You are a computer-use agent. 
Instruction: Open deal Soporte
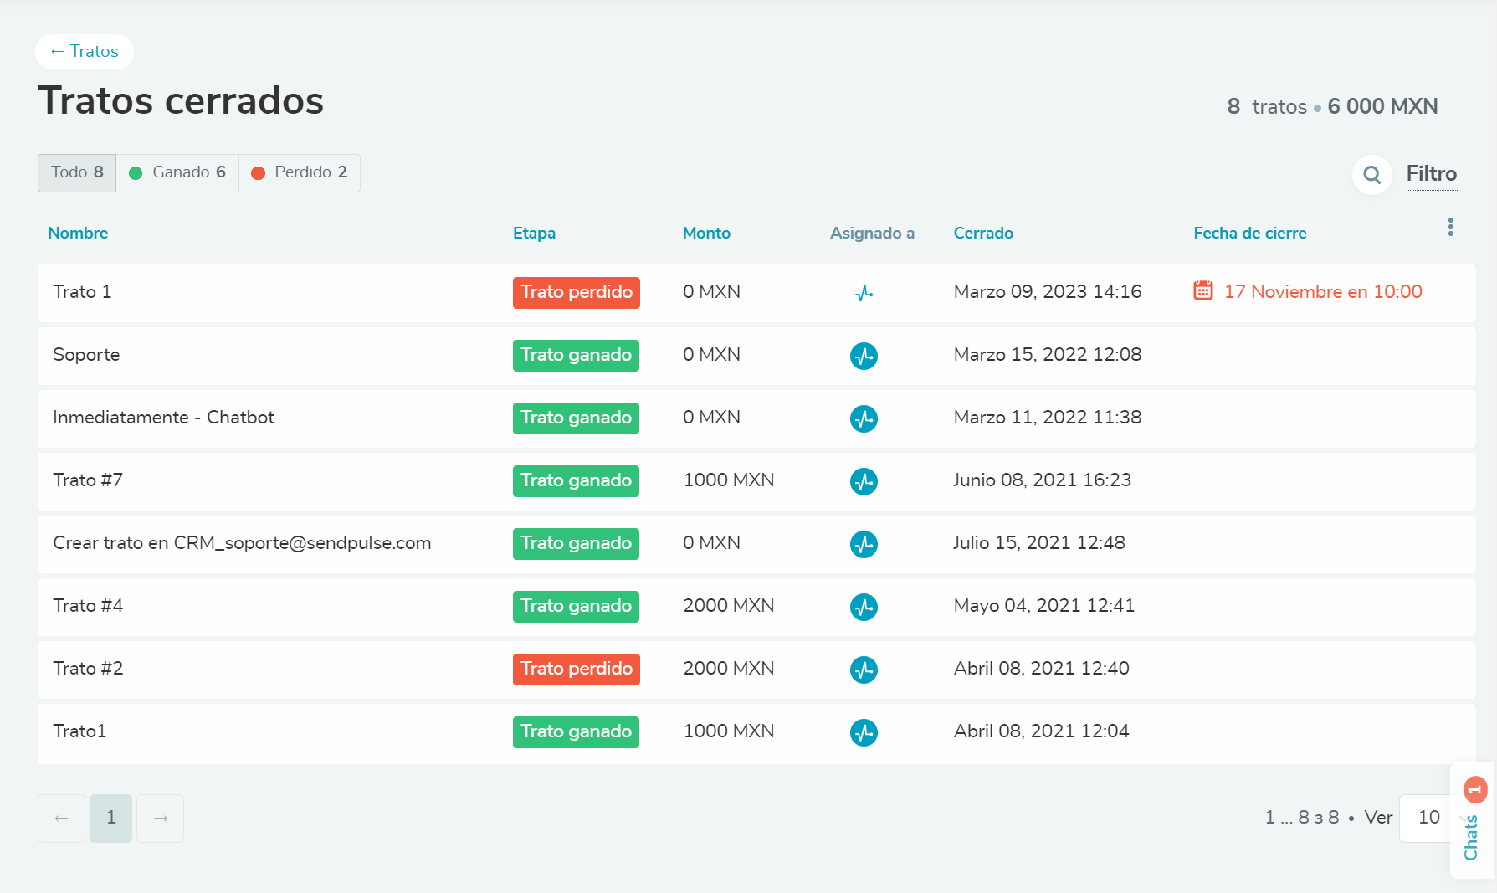coord(86,354)
